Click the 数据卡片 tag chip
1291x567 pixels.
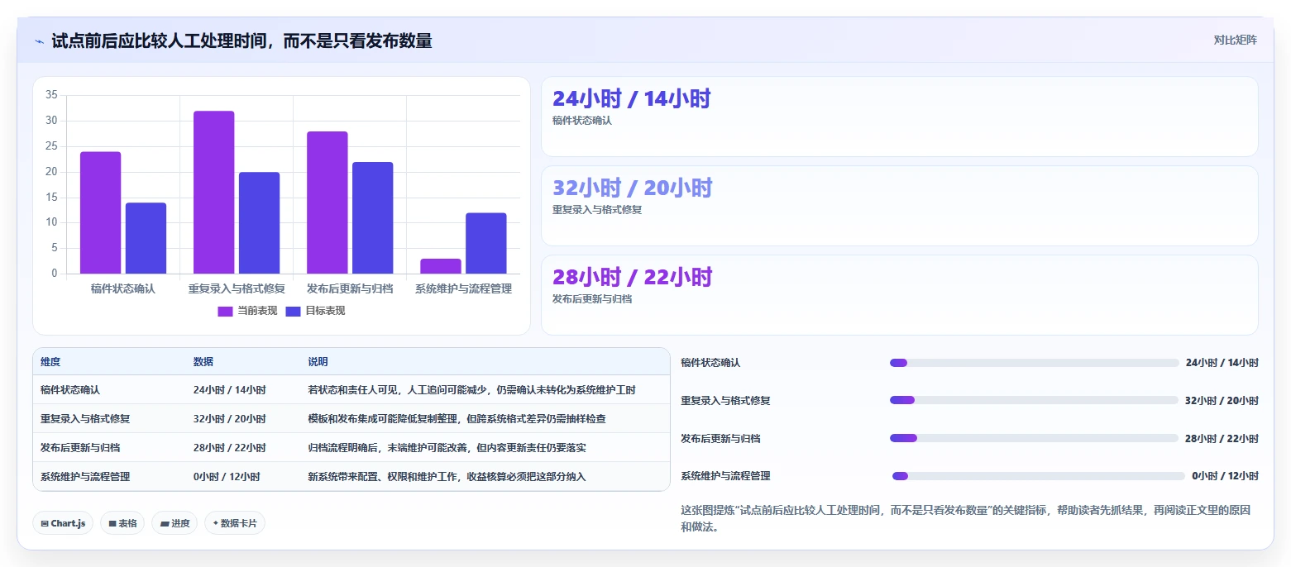coord(235,523)
